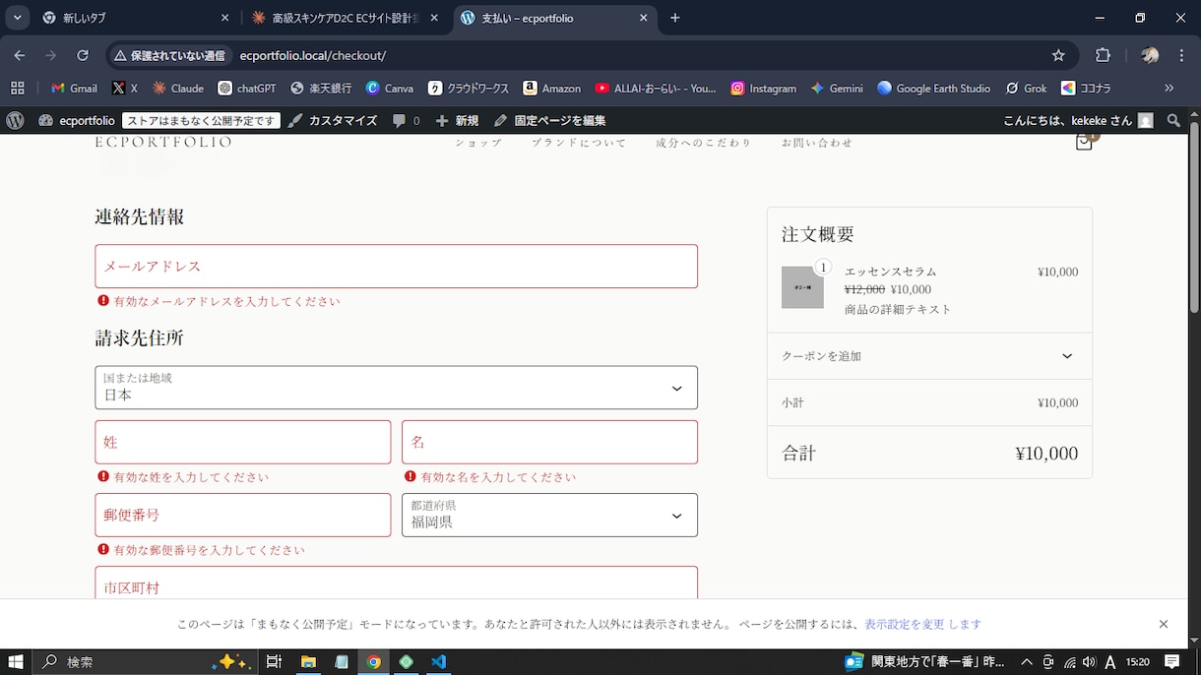The width and height of the screenshot is (1201, 675).
Task: Open Gemini bookmark
Action: 837,88
